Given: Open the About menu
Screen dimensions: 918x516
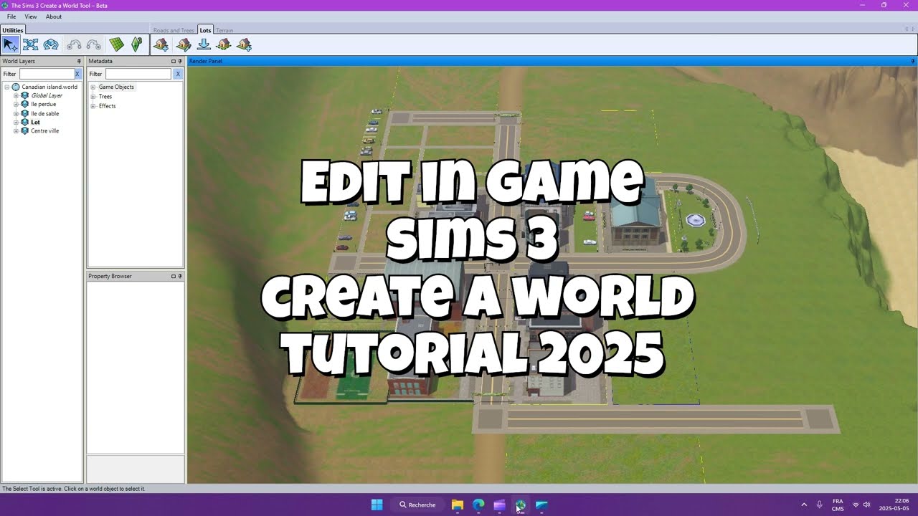Looking at the screenshot, I should 54,16.
